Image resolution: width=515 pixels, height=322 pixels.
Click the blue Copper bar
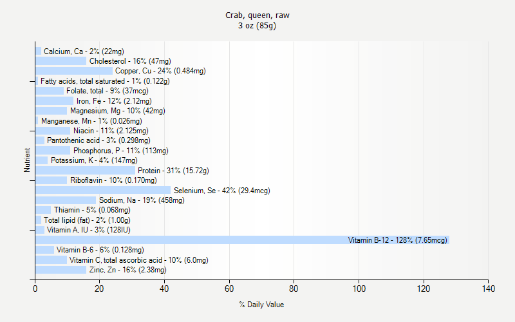click(74, 71)
